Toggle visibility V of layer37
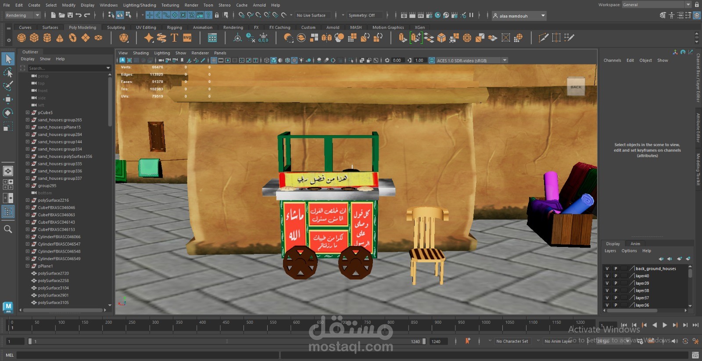 607,298
